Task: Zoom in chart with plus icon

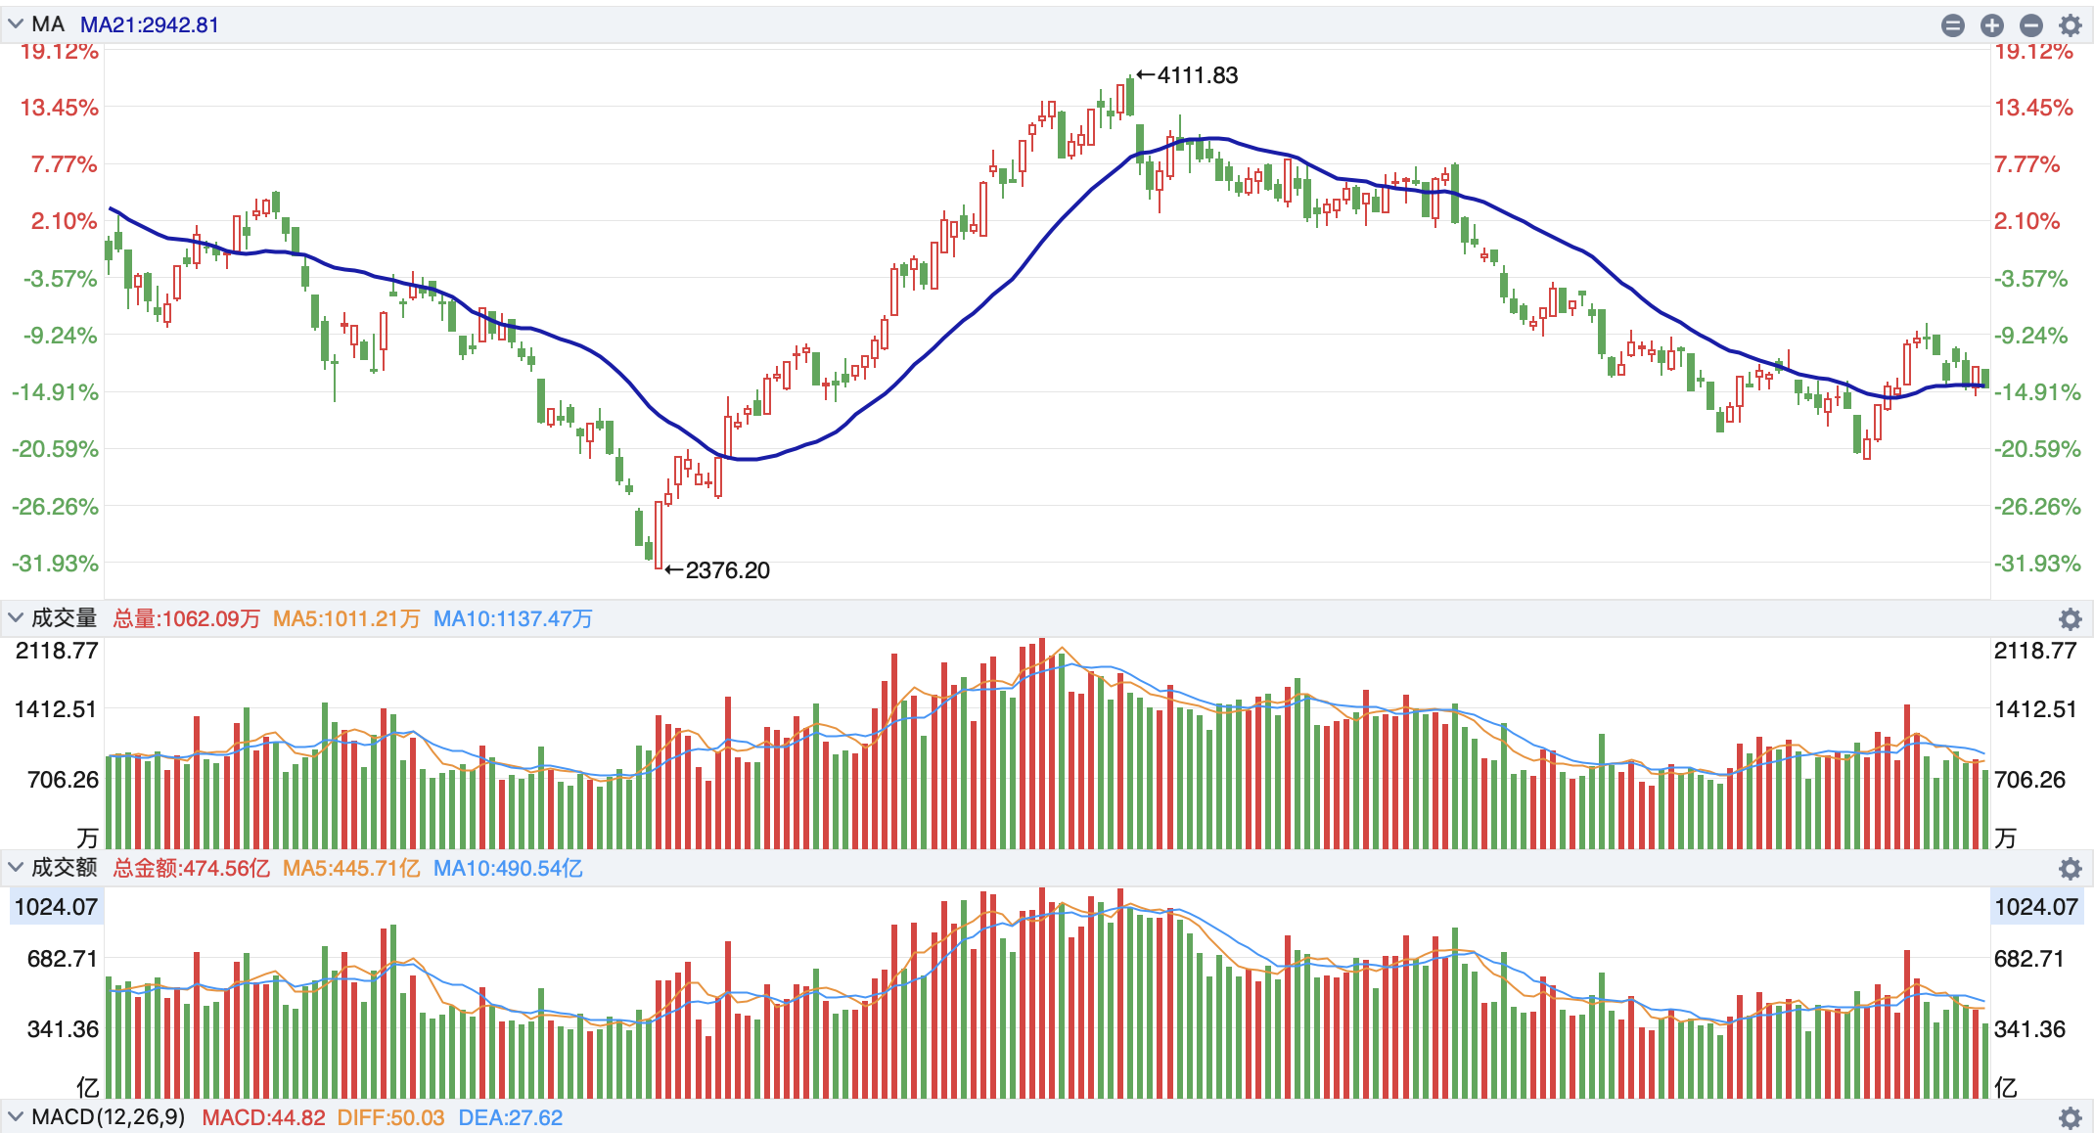Action: point(1991,25)
